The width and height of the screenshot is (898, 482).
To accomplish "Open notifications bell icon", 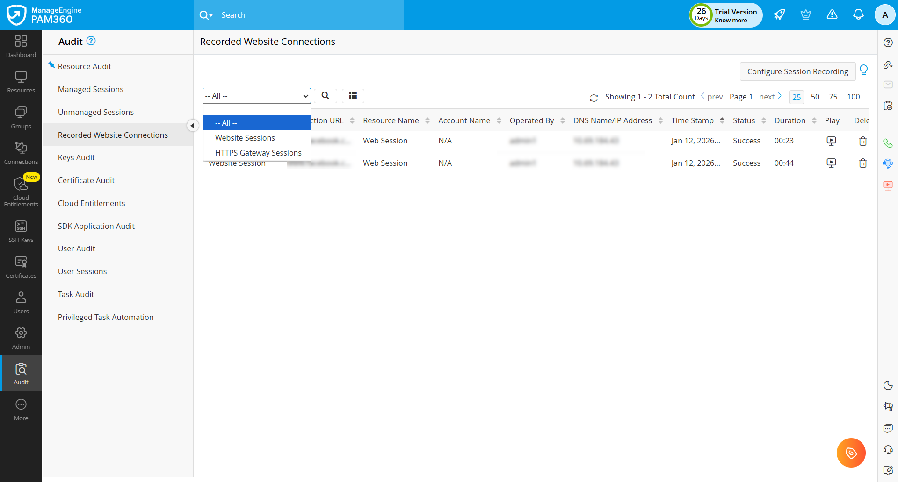I will tap(858, 15).
